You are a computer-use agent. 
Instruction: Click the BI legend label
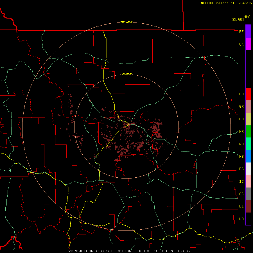(241, 206)
